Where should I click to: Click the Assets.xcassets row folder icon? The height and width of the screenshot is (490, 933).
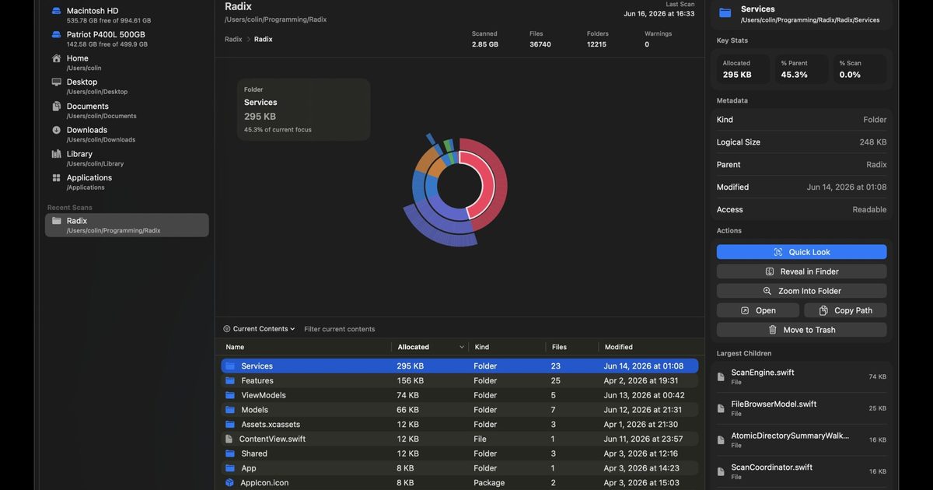[230, 424]
